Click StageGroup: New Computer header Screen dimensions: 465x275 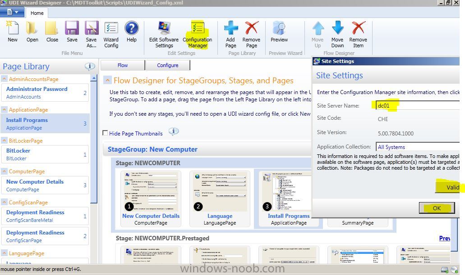[152, 149]
